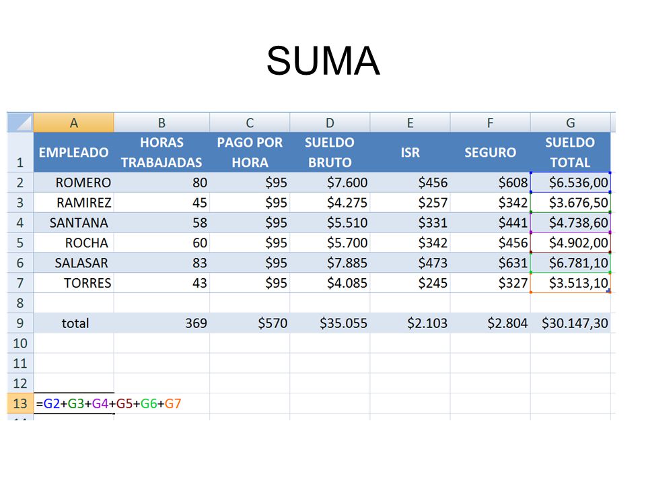Image resolution: width=646 pixels, height=485 pixels.
Task: Click the $3.513,10 total salary cell
Action: click(570, 283)
